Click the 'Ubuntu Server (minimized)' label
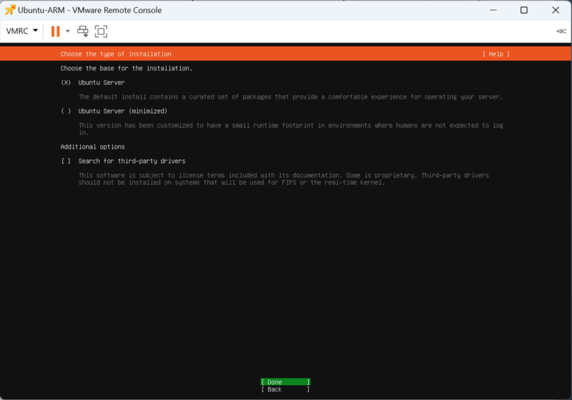This screenshot has height=400, width=572. coord(122,111)
